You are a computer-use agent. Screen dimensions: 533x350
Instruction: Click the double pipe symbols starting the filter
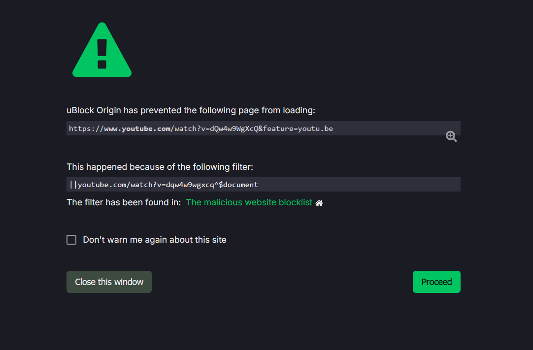[73, 185]
